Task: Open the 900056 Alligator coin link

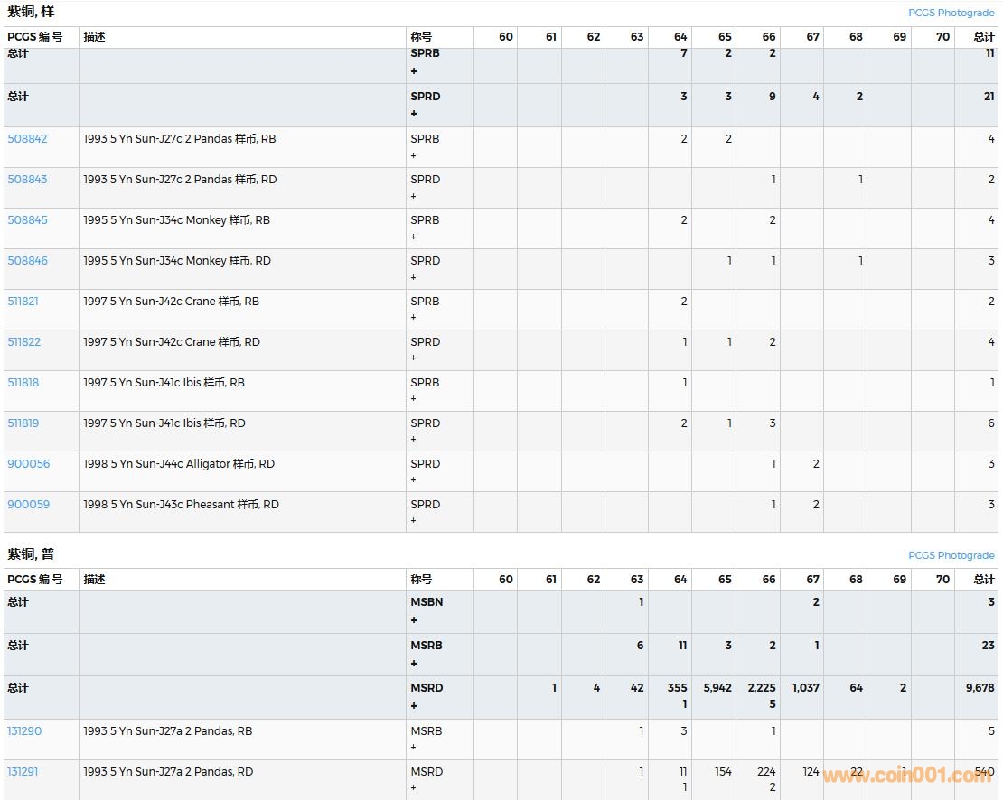Action: (x=29, y=464)
